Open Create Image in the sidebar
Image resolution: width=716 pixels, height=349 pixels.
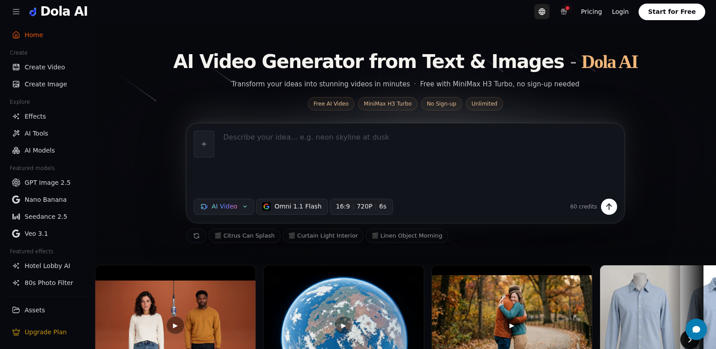(48, 84)
